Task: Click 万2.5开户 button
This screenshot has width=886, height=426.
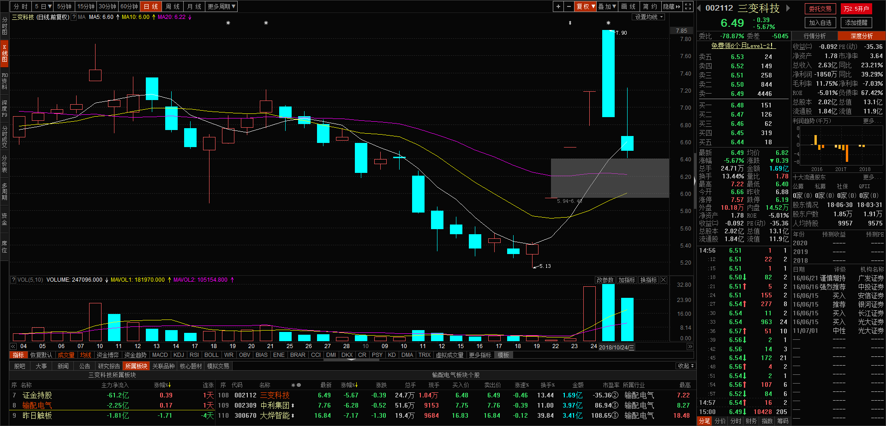Action: click(856, 9)
